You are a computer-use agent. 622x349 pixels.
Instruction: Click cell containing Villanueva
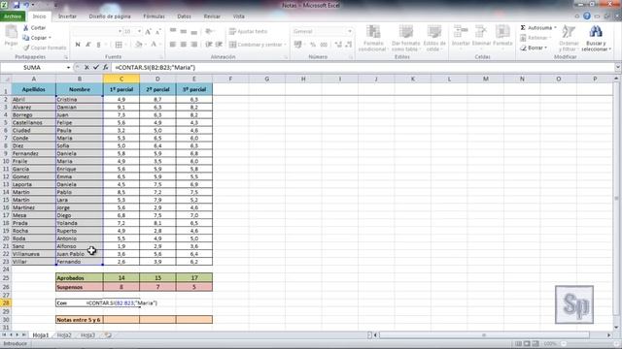point(34,254)
